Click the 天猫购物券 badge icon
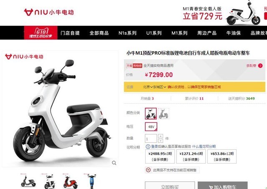 click(134, 66)
